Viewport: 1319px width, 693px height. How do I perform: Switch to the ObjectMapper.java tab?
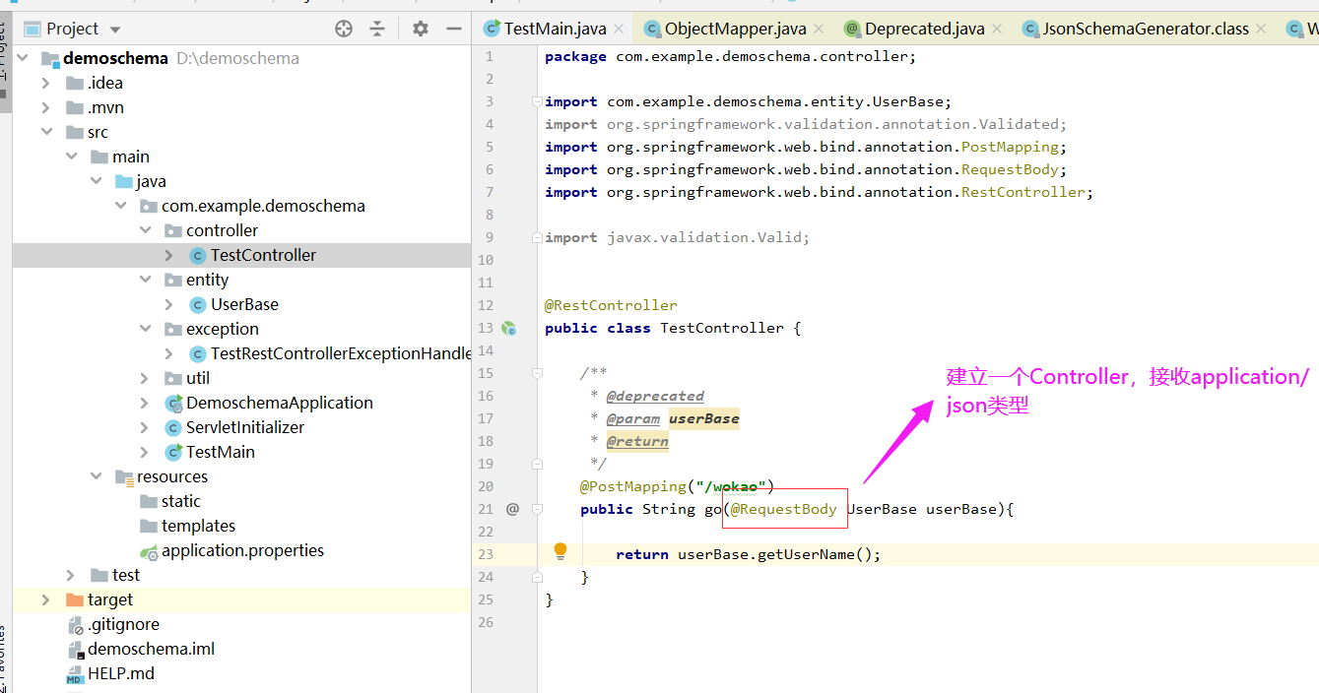click(x=733, y=29)
